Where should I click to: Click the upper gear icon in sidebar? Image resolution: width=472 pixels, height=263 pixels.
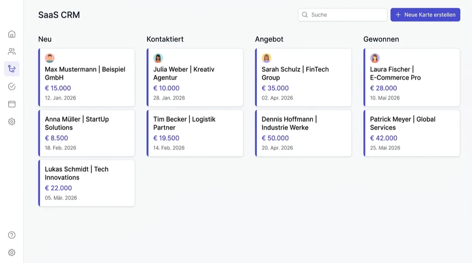point(12,121)
